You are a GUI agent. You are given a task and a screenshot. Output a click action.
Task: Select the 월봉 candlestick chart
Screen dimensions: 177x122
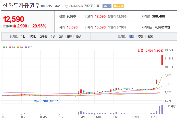(x=150, y=37)
